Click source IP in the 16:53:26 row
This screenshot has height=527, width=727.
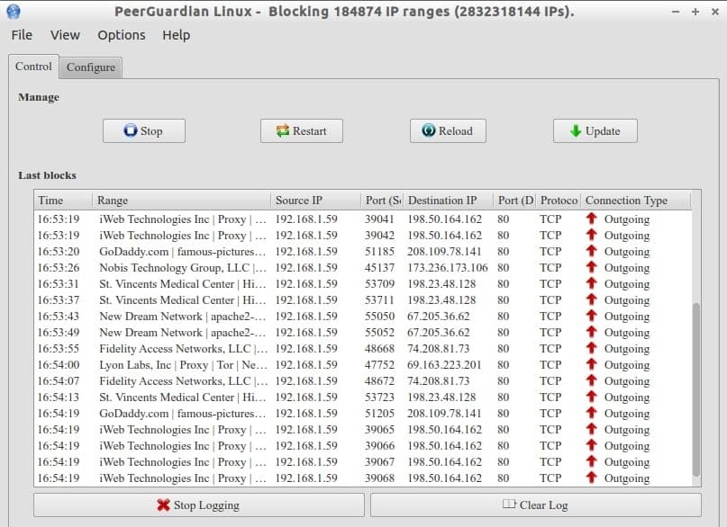pos(306,268)
